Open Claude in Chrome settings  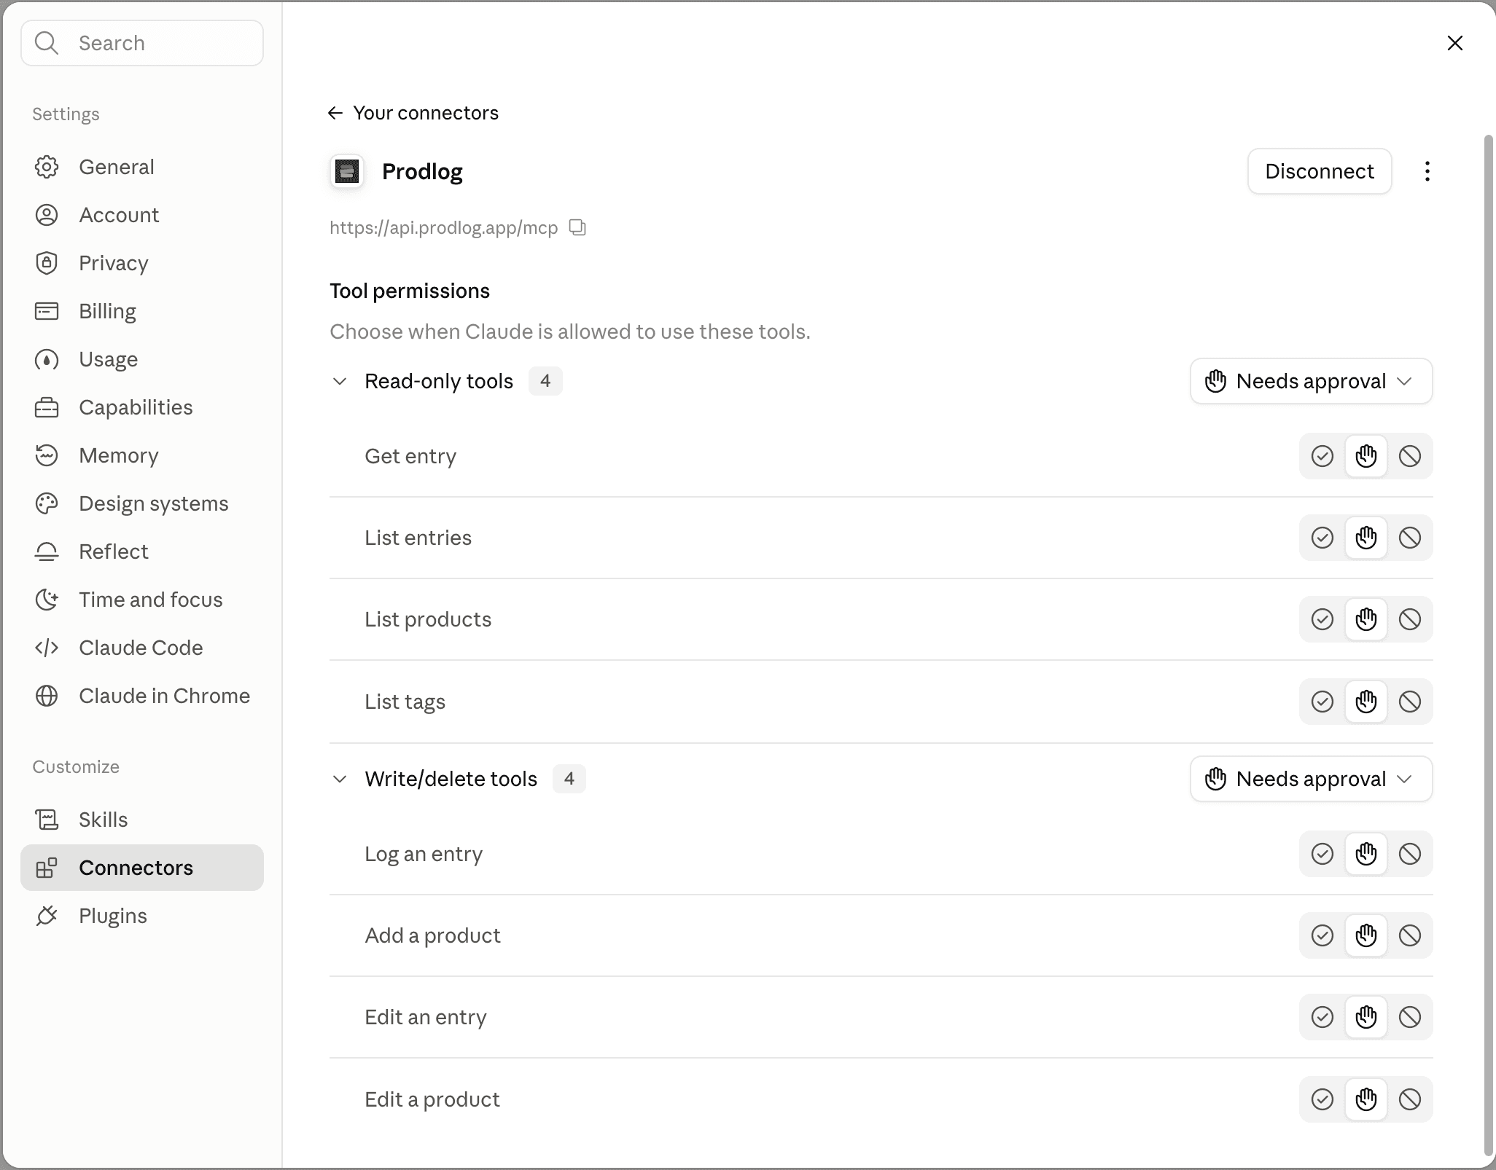pos(142,696)
